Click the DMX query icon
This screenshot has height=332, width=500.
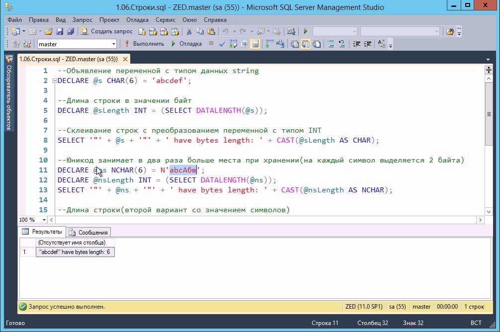164,32
